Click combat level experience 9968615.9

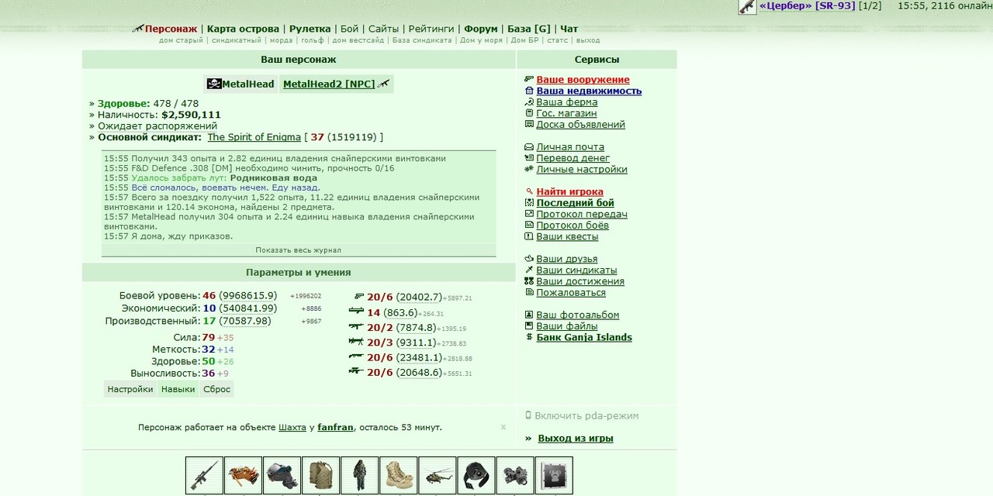tap(248, 296)
